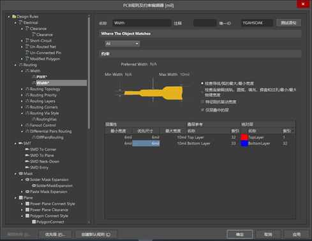Click the Routing category icon
This screenshot has width=312, height=241.
(x=20, y=64)
